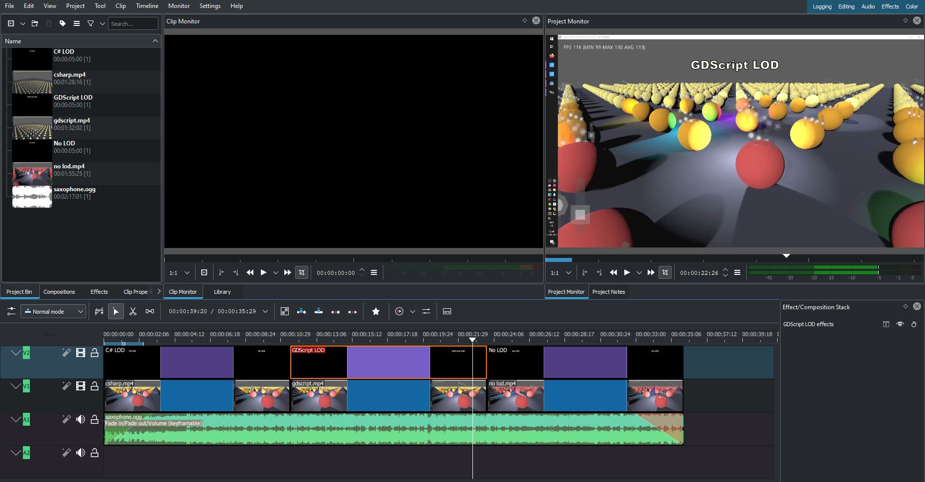Screen dimensions: 925x482
Task: Click the Project Bin search field
Action: tap(133, 23)
